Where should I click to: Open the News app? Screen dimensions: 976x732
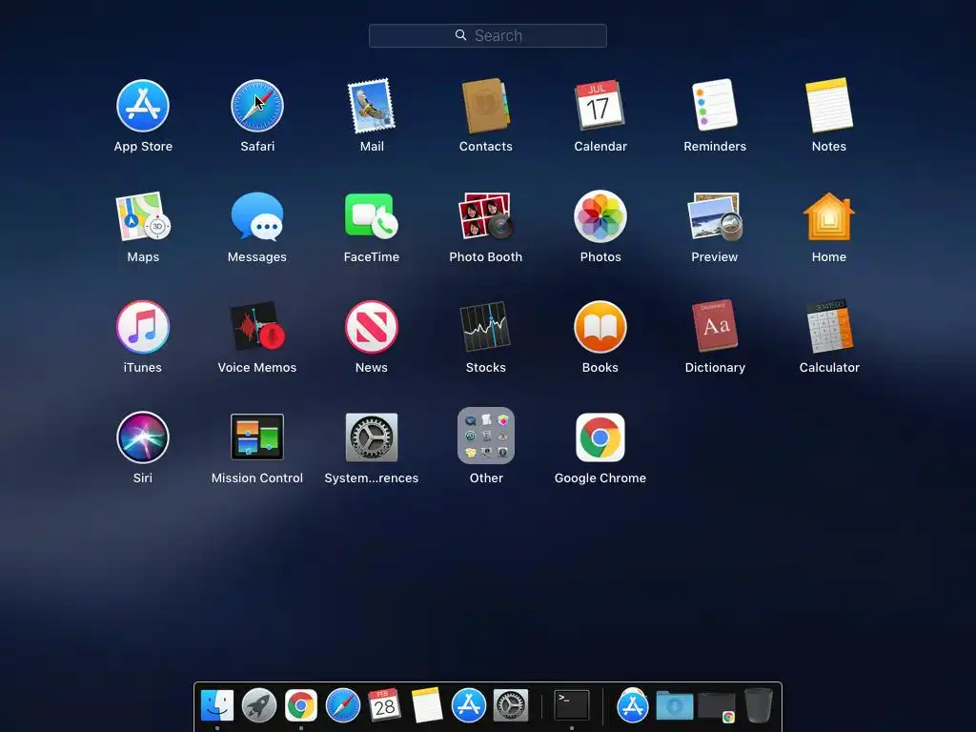click(372, 327)
